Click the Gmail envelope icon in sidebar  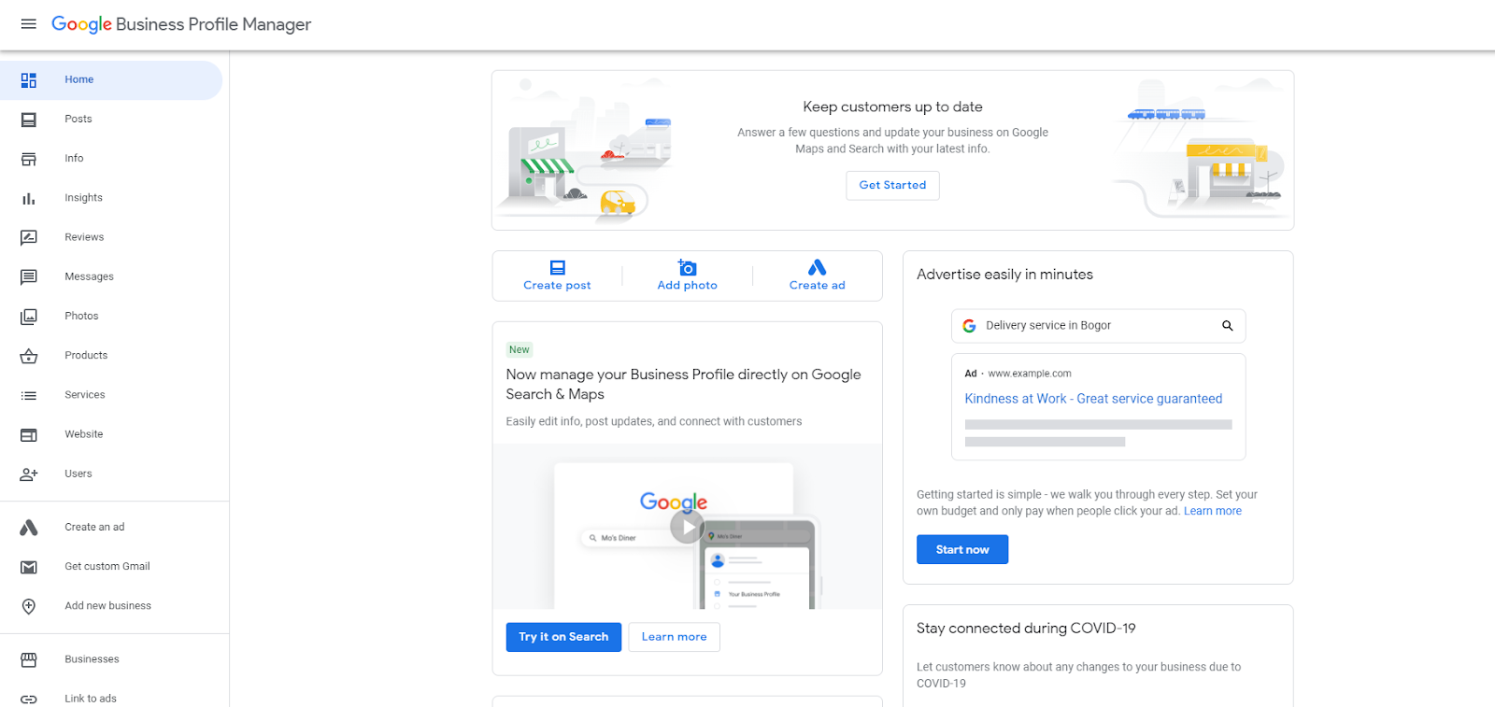click(x=29, y=567)
